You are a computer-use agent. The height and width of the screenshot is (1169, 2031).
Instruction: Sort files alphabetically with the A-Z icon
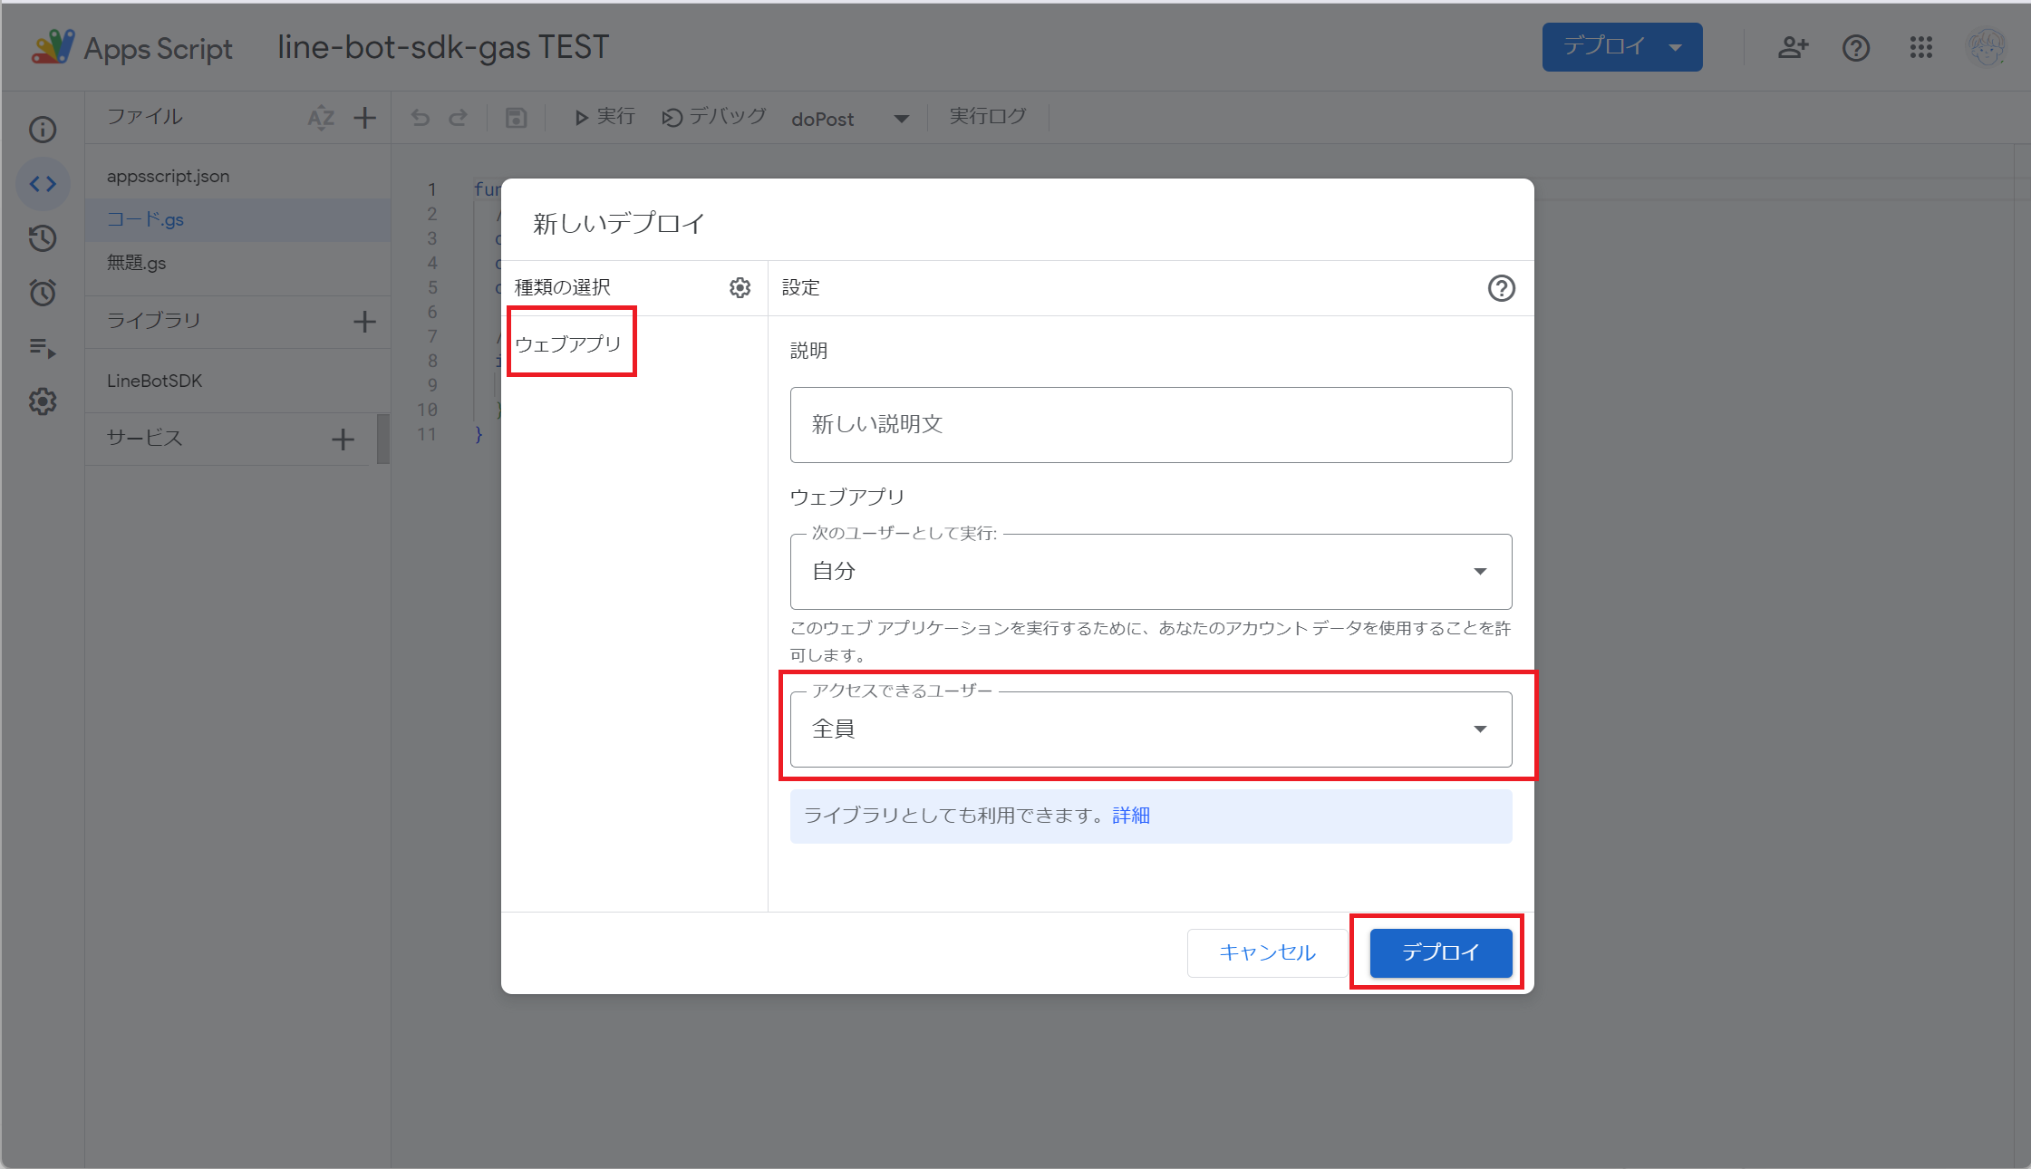tap(320, 117)
